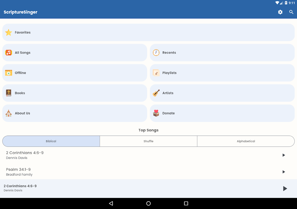The height and width of the screenshot is (209, 297).
Task: Click the 9:11 clock in status bar
Action: pyautogui.click(x=292, y=3)
